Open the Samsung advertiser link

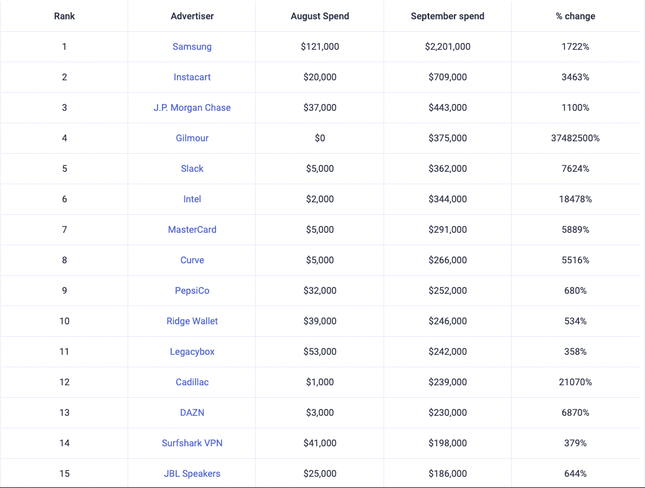(x=192, y=47)
